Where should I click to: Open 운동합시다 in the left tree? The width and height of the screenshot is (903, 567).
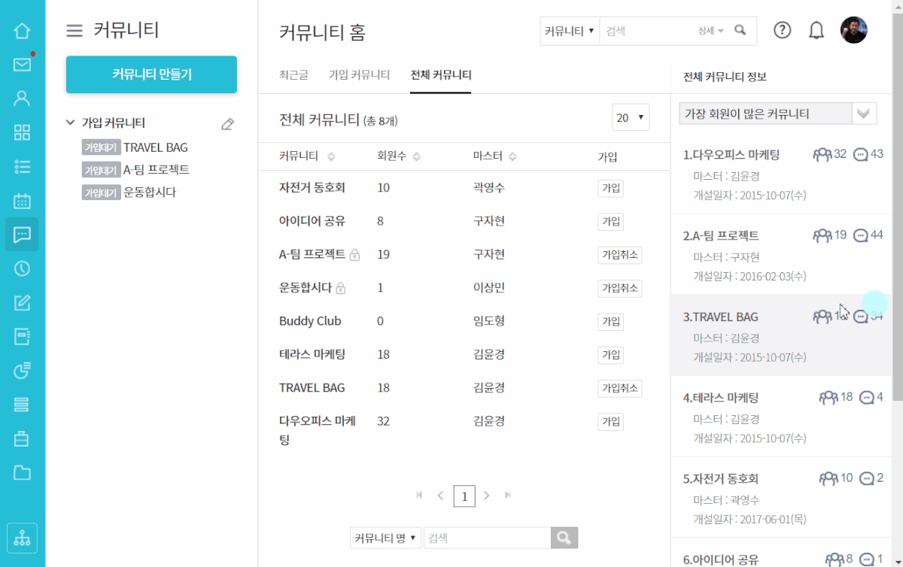coord(150,193)
